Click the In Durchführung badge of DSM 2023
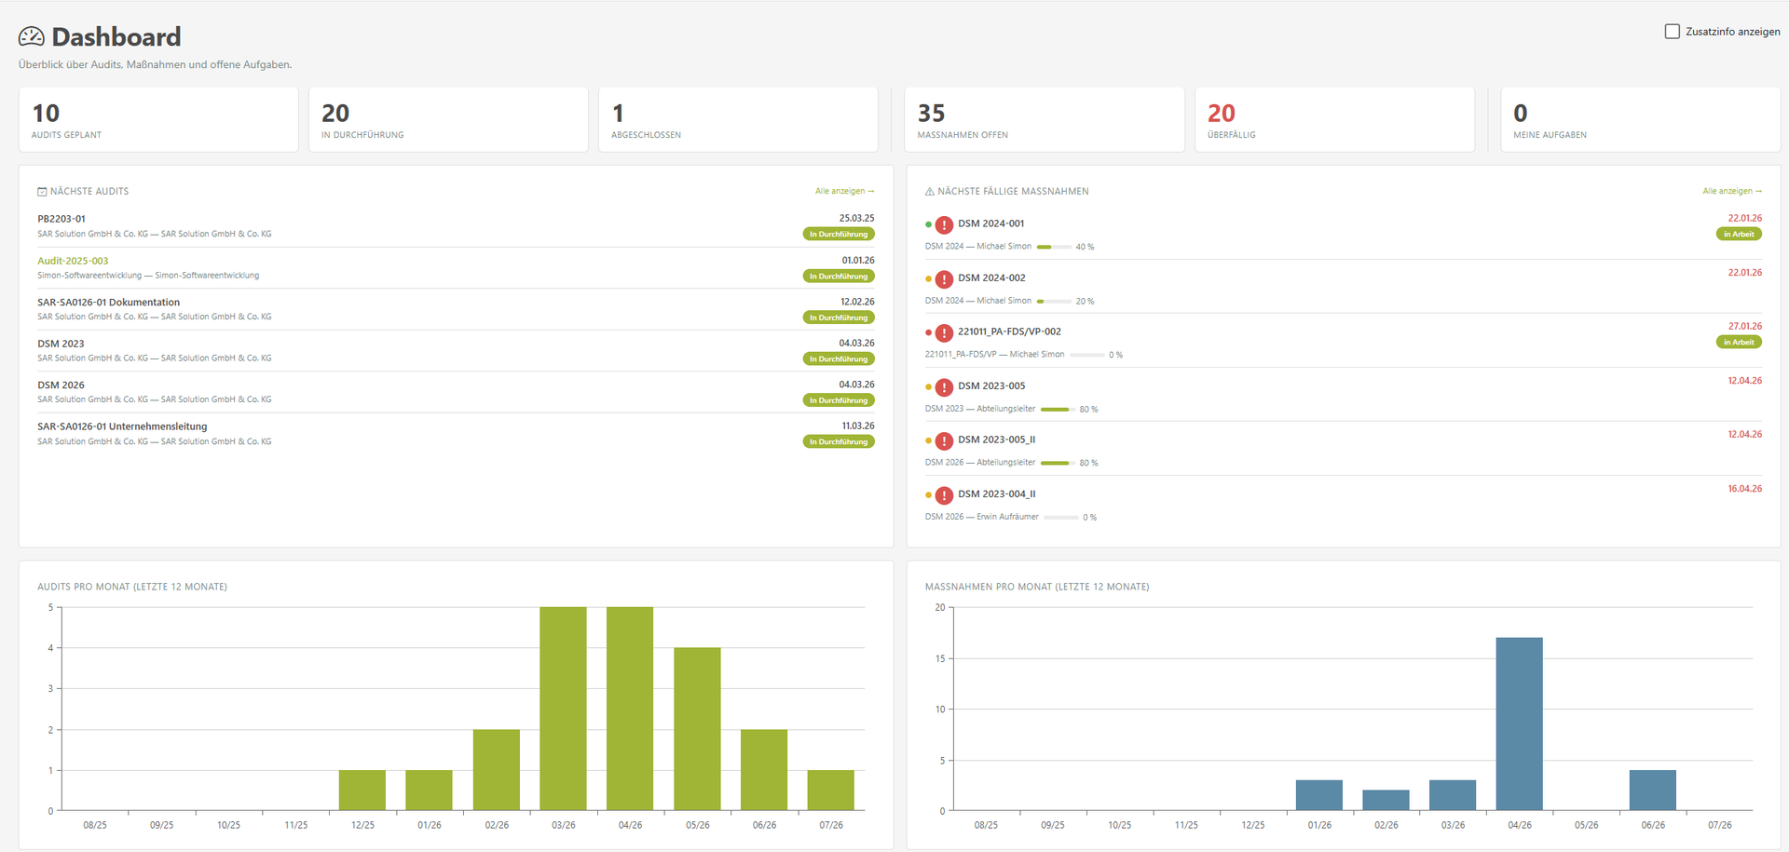 839,358
